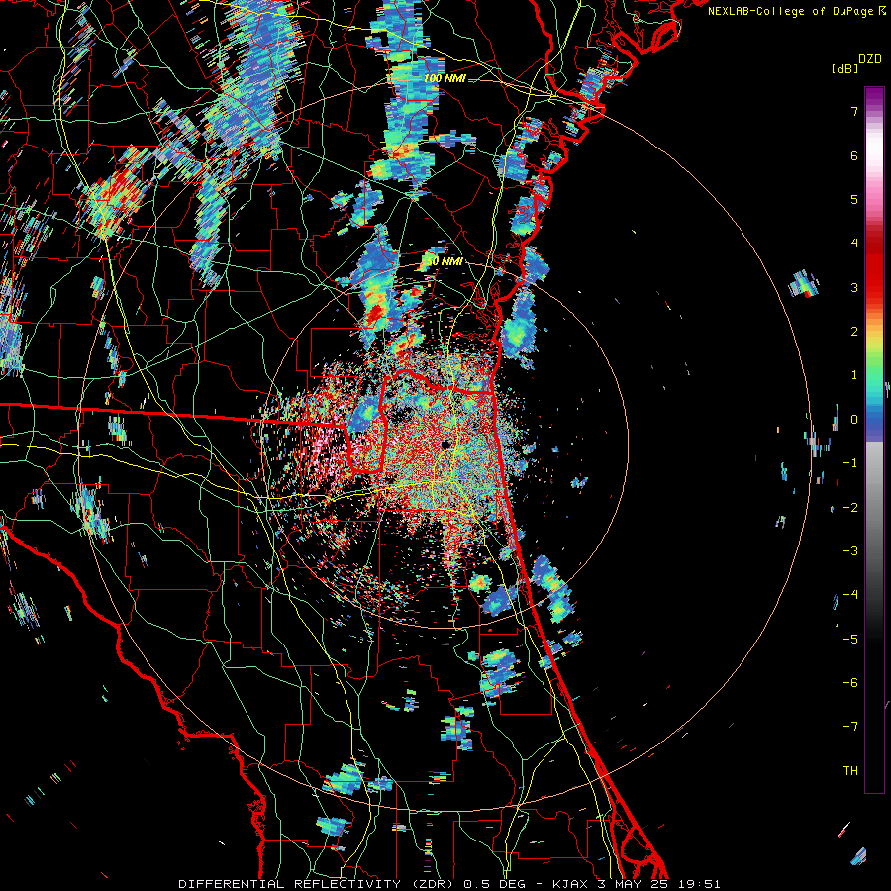This screenshot has width=891, height=891.
Task: Click the -2 value on color scale
Action: [x=850, y=508]
